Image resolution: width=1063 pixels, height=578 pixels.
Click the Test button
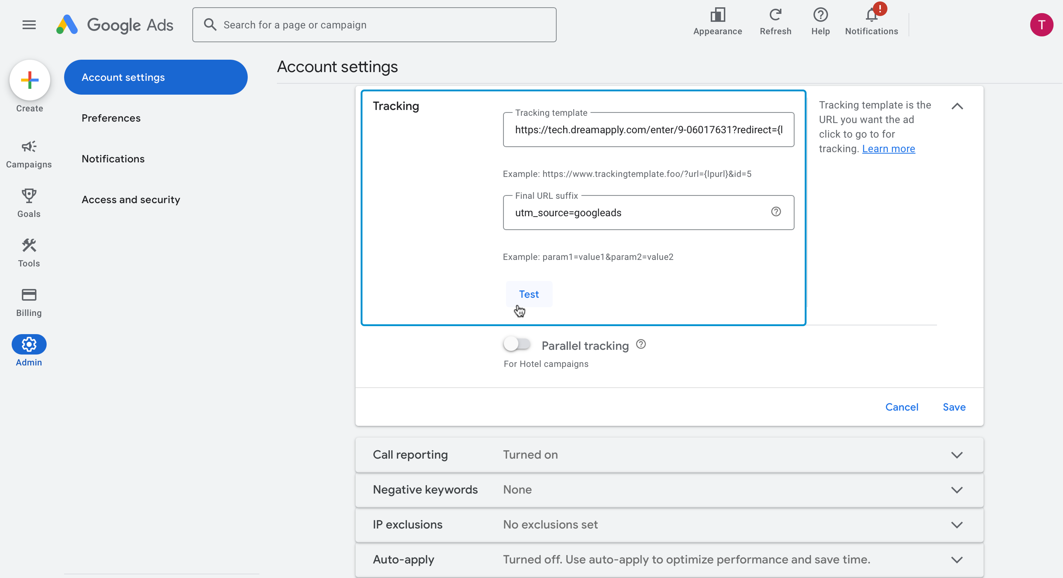[529, 294]
